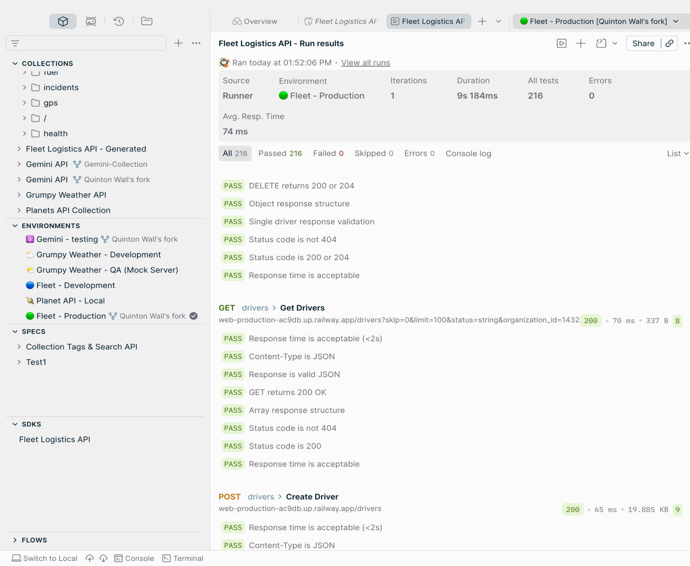Switch to first Fleet Logistics API tab
690x566 pixels.
coord(341,21)
